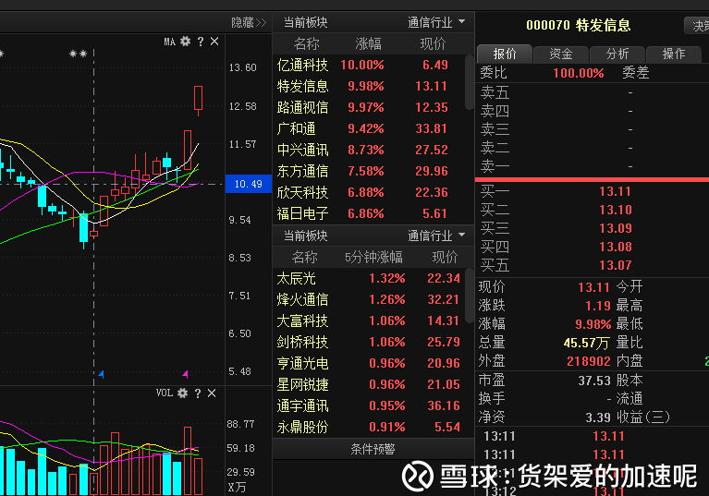Click the latest red candlestick on chart
709x496 pixels.
click(198, 99)
